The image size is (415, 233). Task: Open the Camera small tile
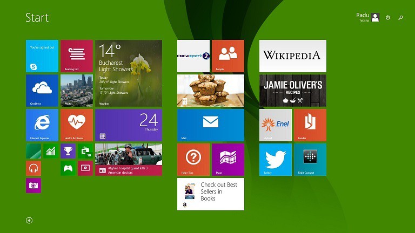[x=34, y=186]
